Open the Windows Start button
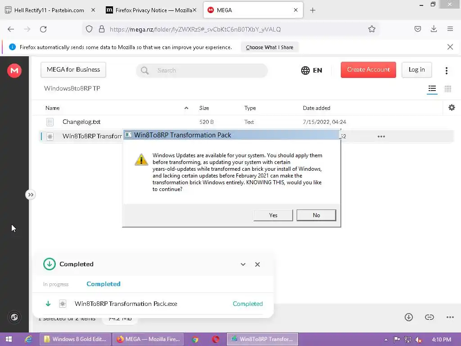This screenshot has height=346, width=461. tap(9, 339)
